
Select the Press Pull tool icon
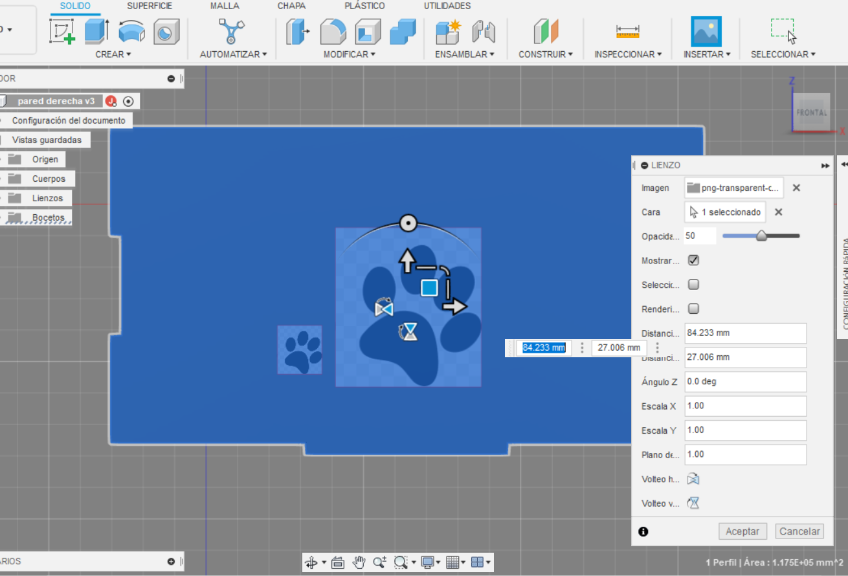(x=298, y=32)
